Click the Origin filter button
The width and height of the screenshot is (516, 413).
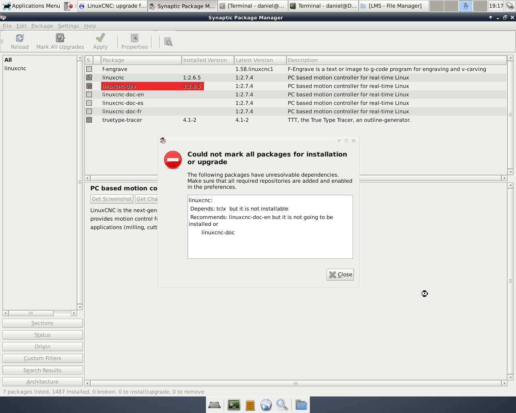click(43, 347)
